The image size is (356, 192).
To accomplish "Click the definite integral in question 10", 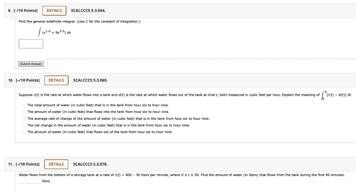I will (x=336, y=95).
